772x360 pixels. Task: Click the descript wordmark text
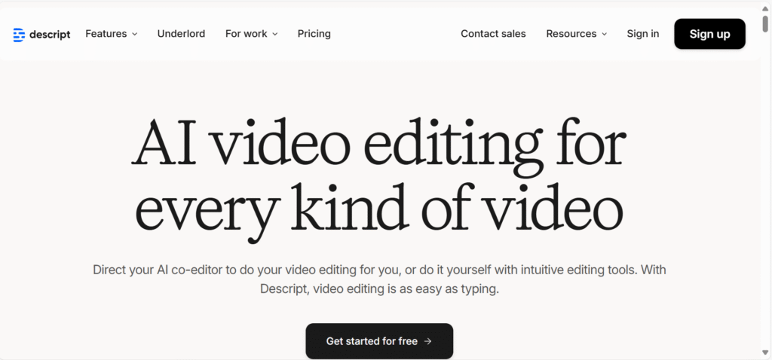[x=50, y=34]
